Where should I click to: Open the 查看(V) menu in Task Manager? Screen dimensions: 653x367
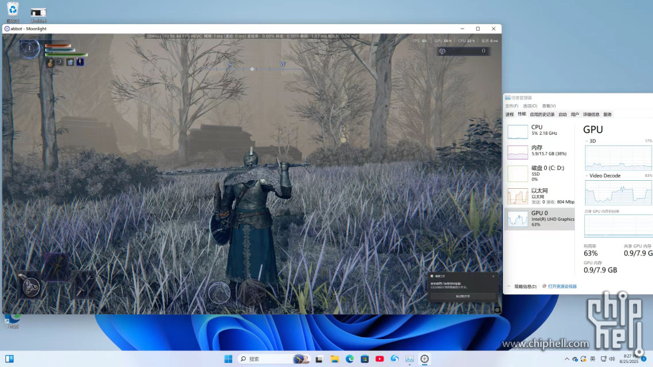tap(548, 106)
